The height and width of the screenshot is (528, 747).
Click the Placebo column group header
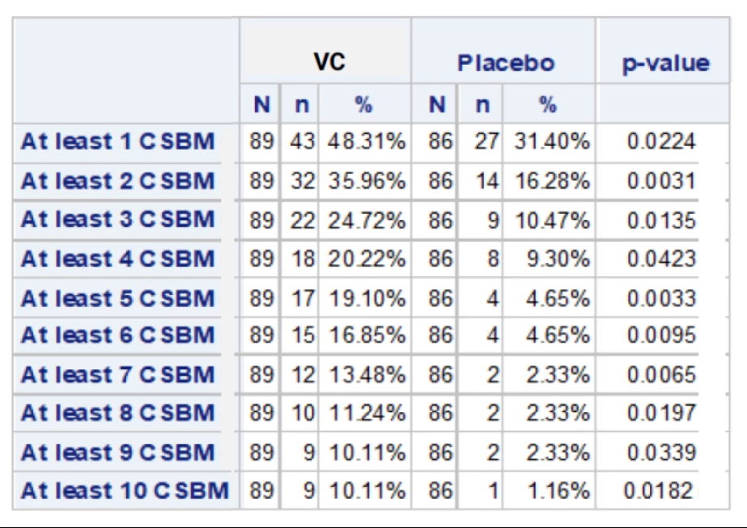pyautogui.click(x=506, y=63)
